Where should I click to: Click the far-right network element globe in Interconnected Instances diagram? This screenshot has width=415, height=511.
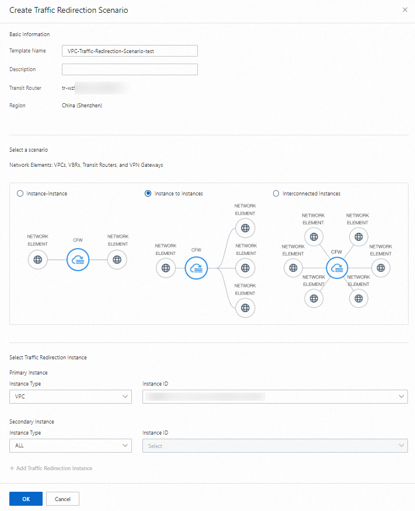381,268
